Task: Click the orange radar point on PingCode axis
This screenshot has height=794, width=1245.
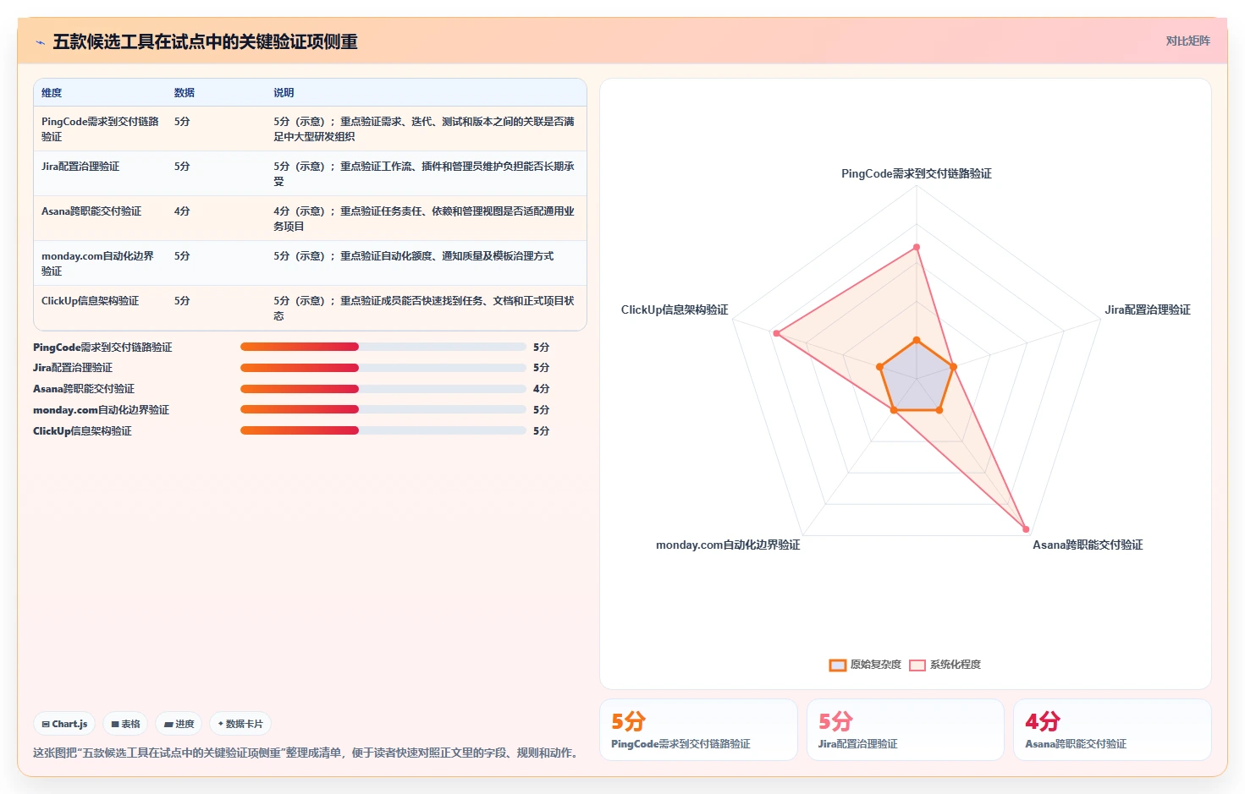Action: tap(917, 340)
